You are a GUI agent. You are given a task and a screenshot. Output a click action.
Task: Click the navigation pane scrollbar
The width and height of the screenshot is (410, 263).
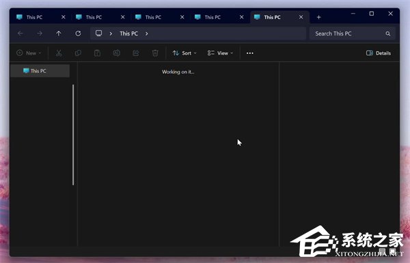(73, 135)
